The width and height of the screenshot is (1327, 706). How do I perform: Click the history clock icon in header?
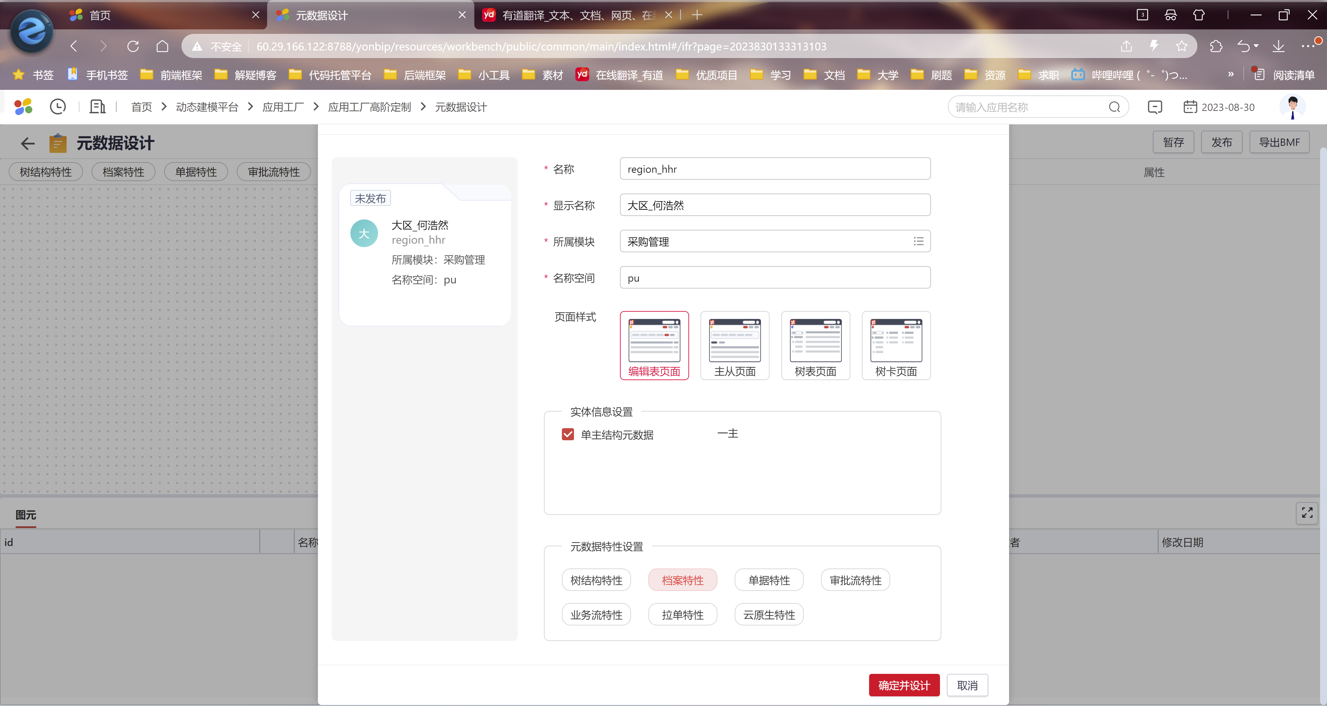click(58, 106)
